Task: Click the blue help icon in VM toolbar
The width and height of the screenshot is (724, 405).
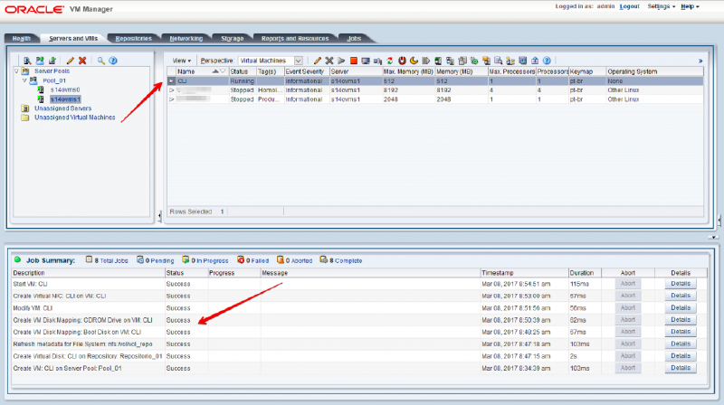Action: point(548,60)
